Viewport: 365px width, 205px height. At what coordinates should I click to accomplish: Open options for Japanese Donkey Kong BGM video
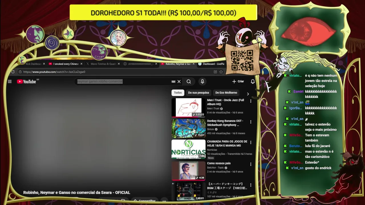click(x=251, y=185)
